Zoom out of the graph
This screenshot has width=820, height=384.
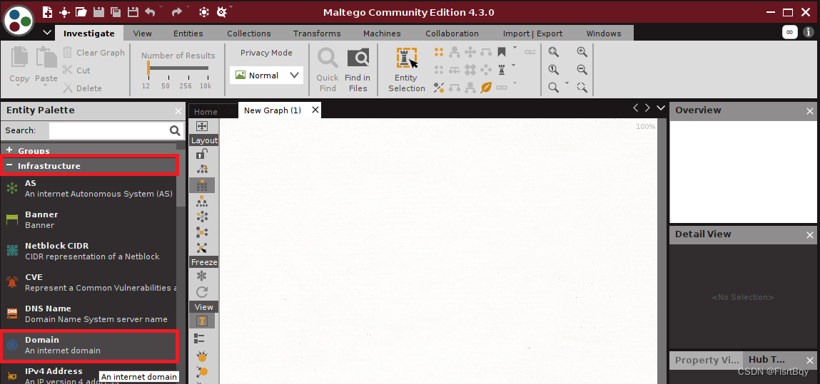[x=582, y=69]
